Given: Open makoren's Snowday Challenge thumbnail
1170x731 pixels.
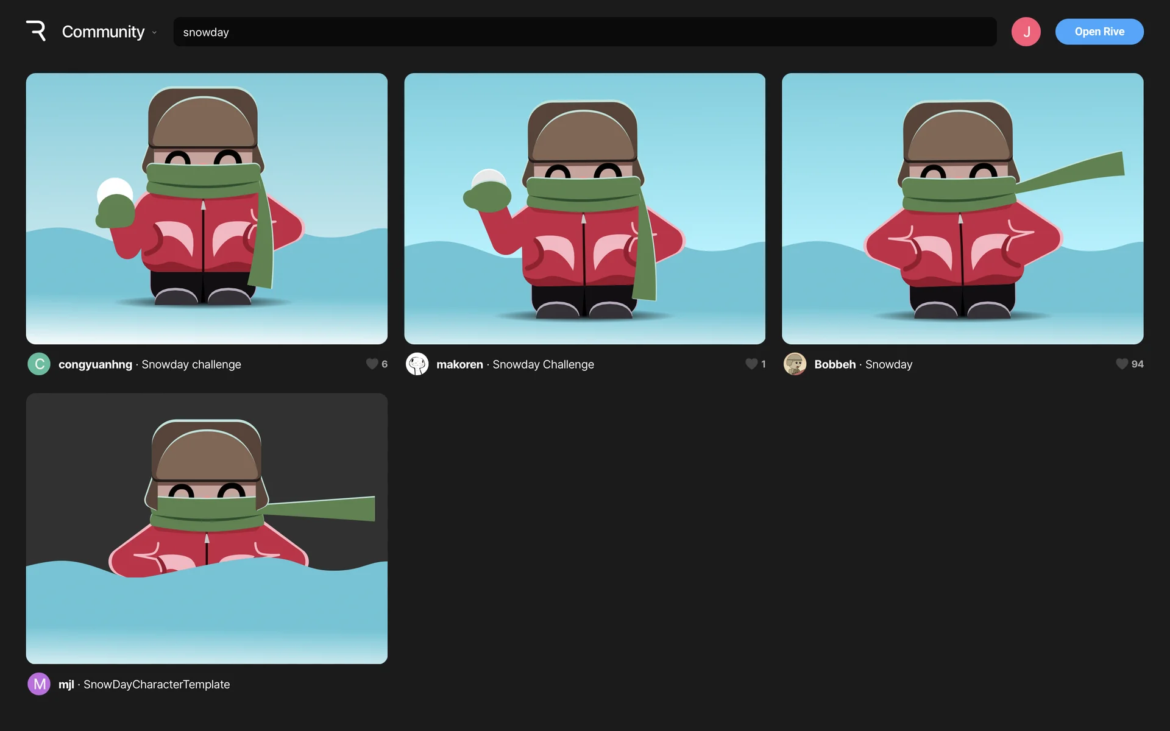Looking at the screenshot, I should (584, 208).
